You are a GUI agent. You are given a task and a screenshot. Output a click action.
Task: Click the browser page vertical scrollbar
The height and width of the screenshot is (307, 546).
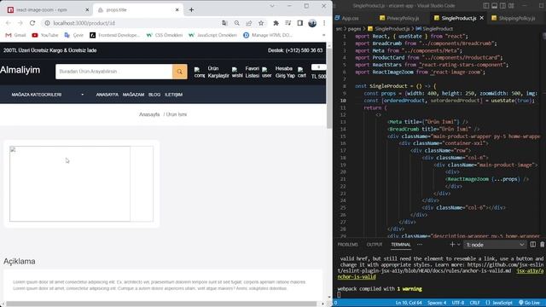329,89
